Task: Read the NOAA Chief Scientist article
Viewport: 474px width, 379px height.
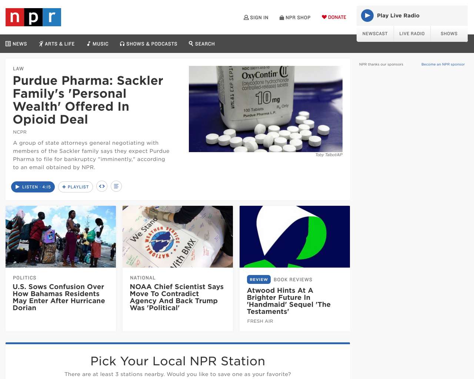Action: 177,297
